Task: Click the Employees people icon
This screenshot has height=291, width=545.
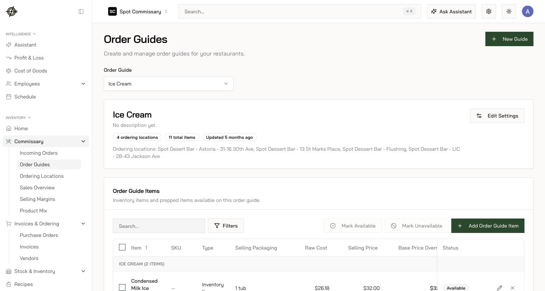Action: pyautogui.click(x=9, y=84)
